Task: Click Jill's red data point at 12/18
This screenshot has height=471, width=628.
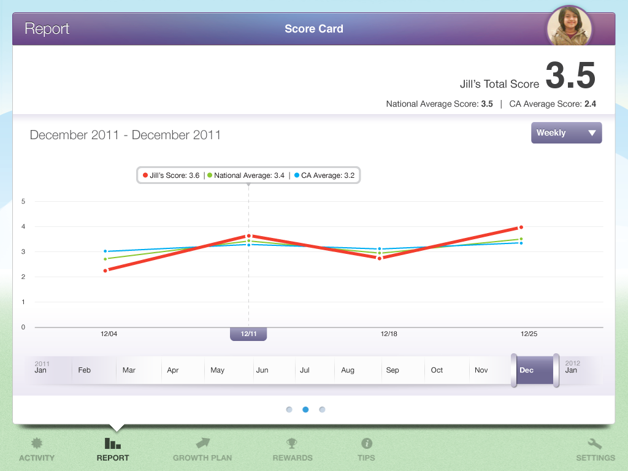Action: click(379, 258)
